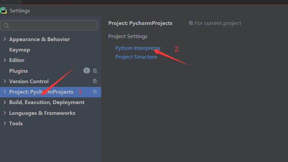Select Build, Execution, Deployment category

47,102
